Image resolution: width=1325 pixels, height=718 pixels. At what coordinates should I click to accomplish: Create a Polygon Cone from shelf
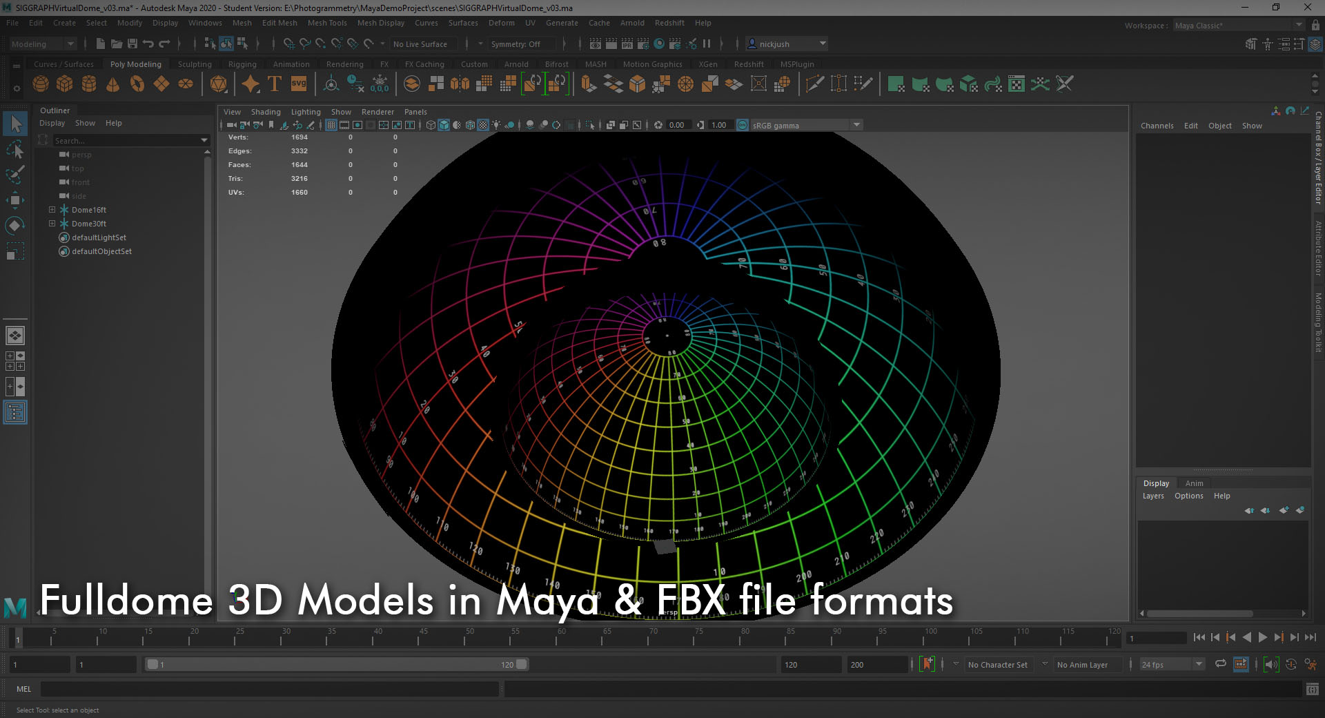(x=112, y=84)
